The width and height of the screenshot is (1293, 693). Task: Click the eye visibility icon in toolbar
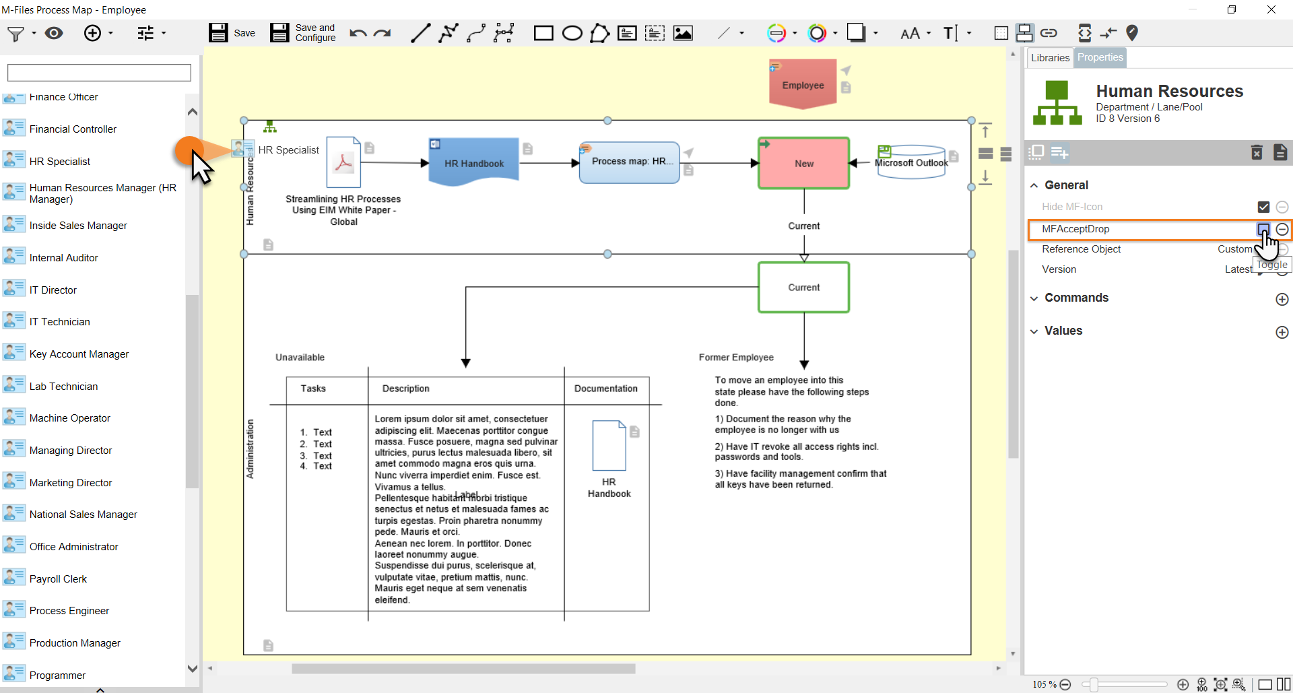tap(54, 33)
